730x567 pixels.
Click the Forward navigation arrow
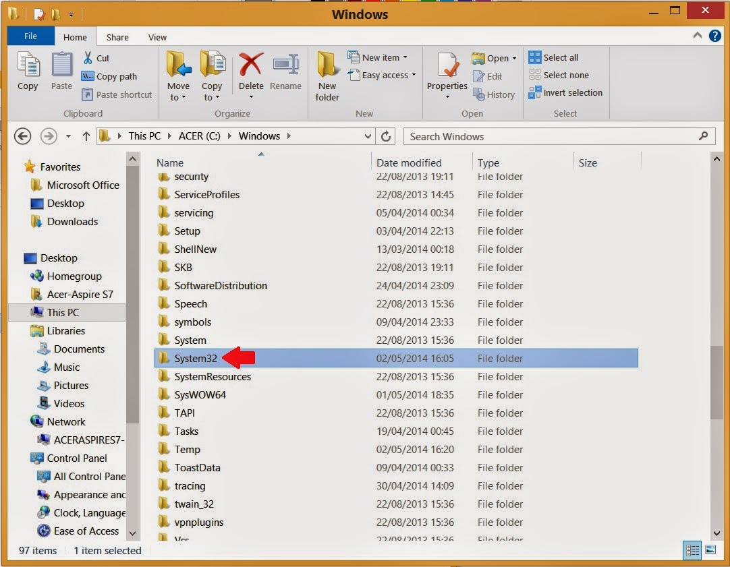[x=49, y=136]
